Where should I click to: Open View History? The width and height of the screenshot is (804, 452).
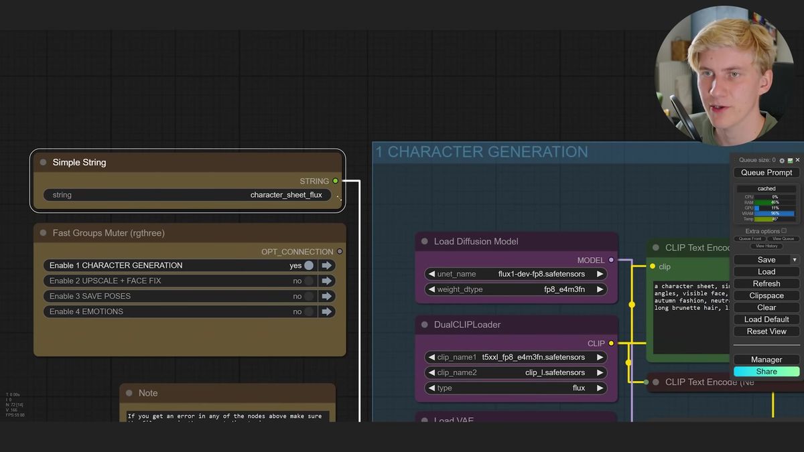[766, 246]
